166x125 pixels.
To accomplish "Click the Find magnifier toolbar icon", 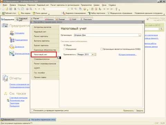I will [44, 9].
